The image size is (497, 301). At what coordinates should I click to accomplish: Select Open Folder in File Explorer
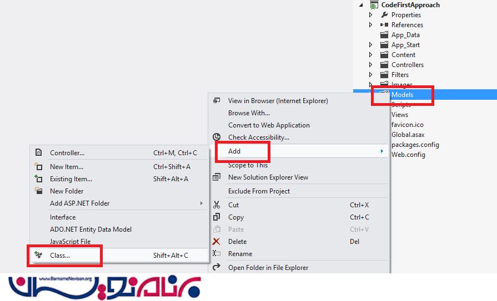point(268,267)
